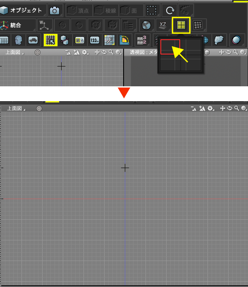The width and height of the screenshot is (248, 287).
Task: Click the perspective grid icon
Action: [x=198, y=25]
